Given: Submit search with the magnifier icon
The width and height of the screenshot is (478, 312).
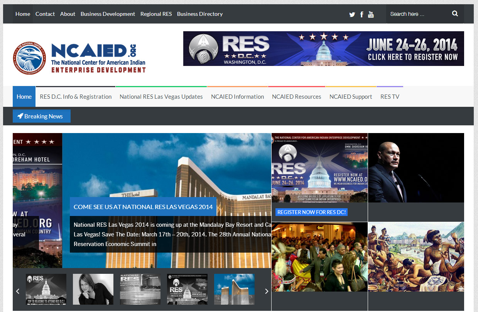Looking at the screenshot, I should (x=455, y=13).
